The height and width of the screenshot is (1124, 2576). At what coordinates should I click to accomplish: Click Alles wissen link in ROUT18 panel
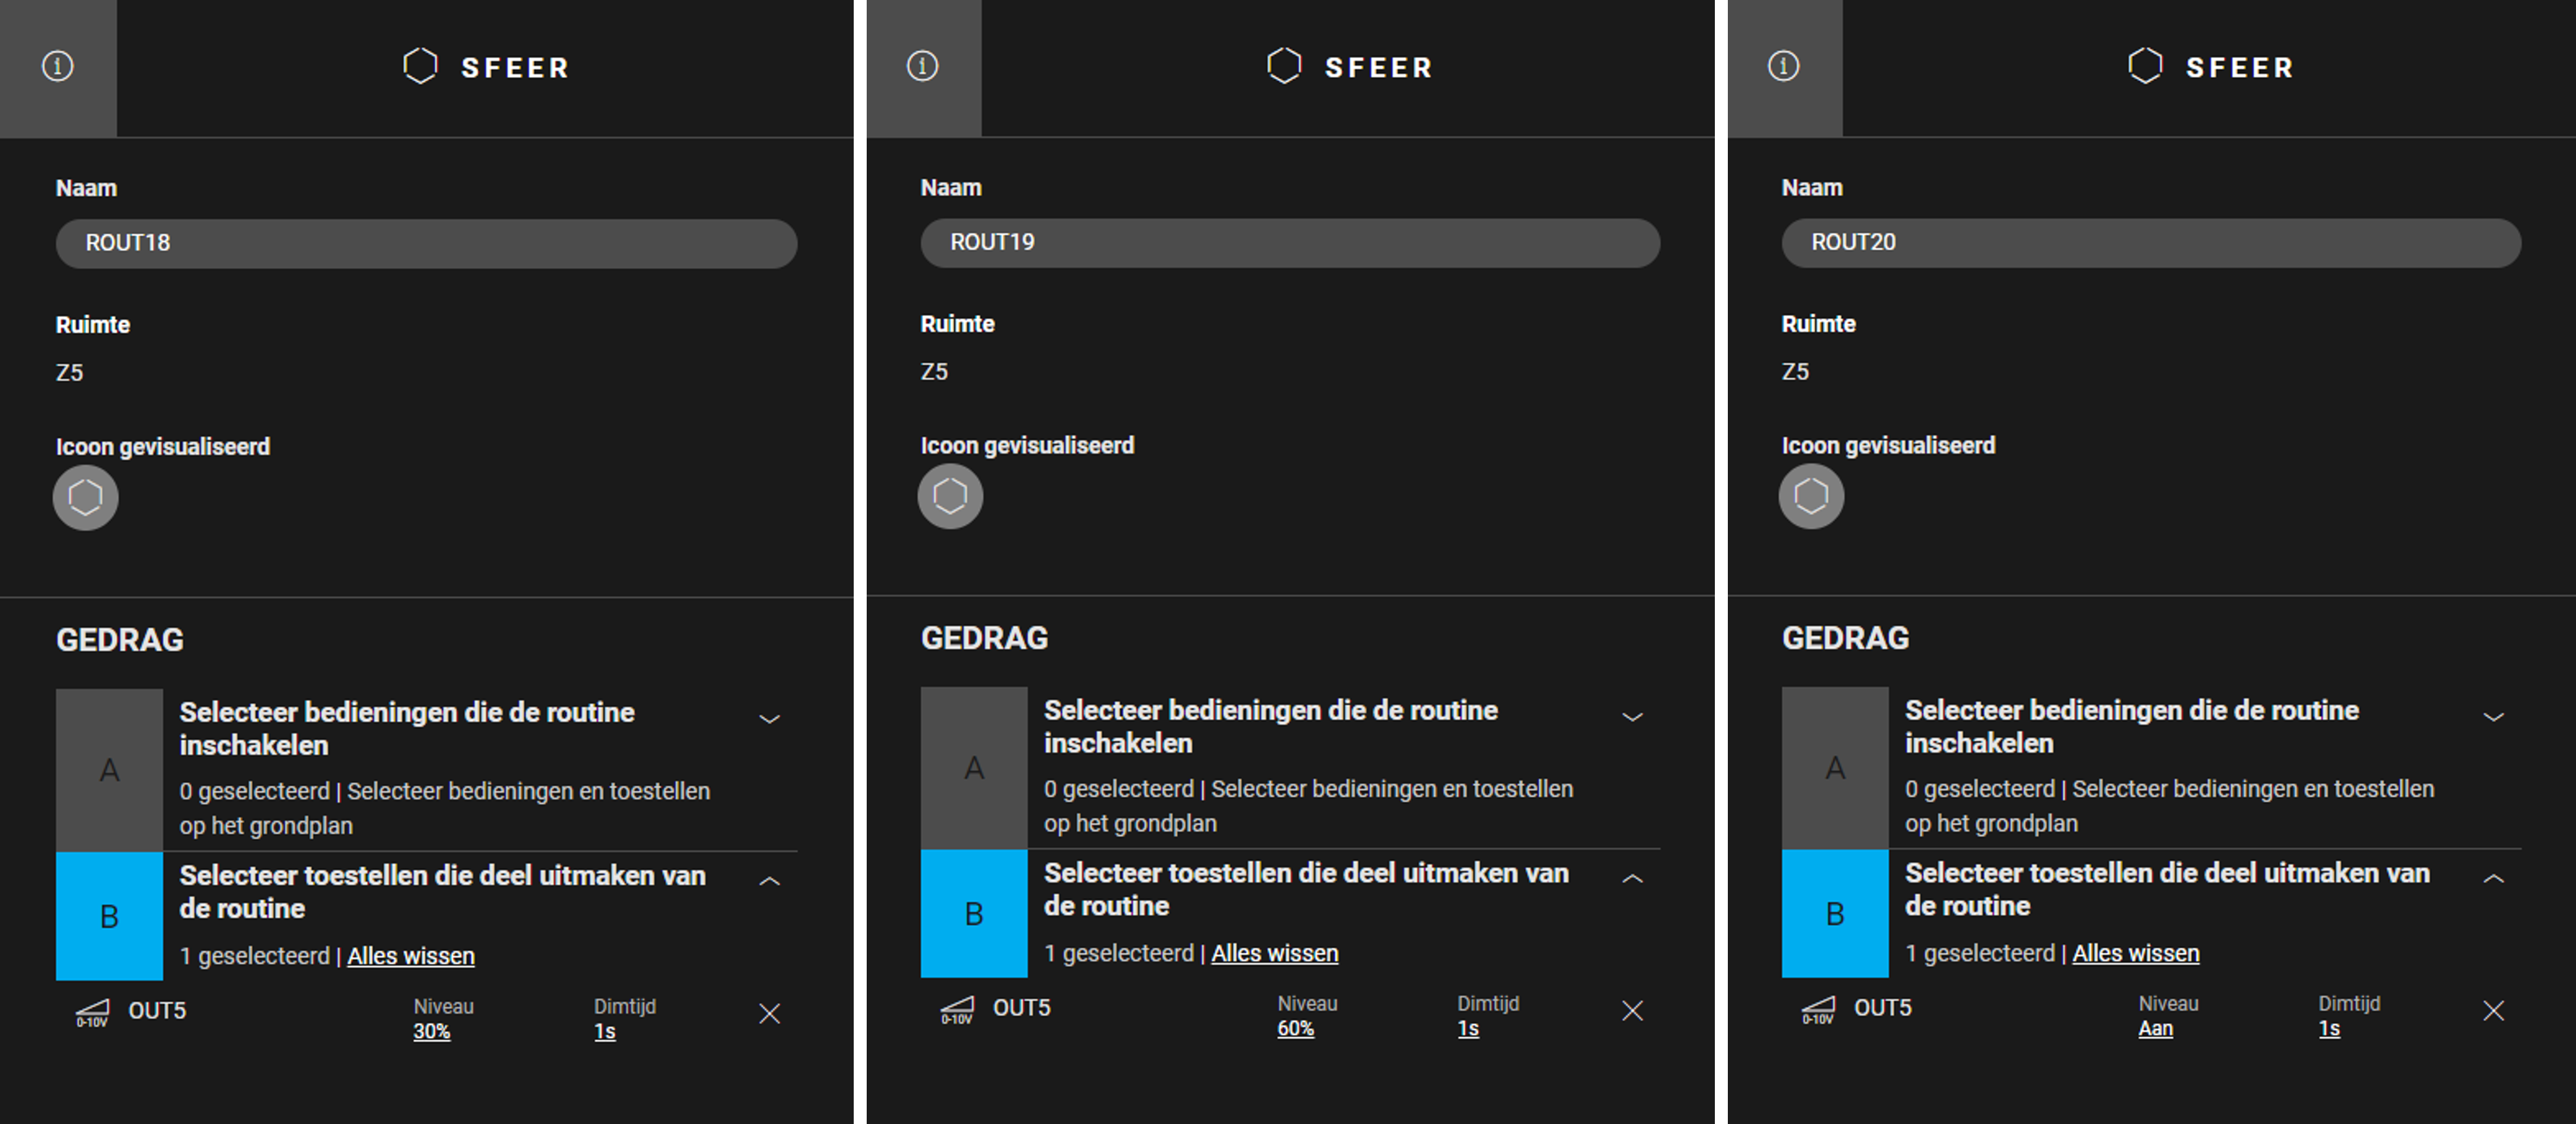(411, 956)
